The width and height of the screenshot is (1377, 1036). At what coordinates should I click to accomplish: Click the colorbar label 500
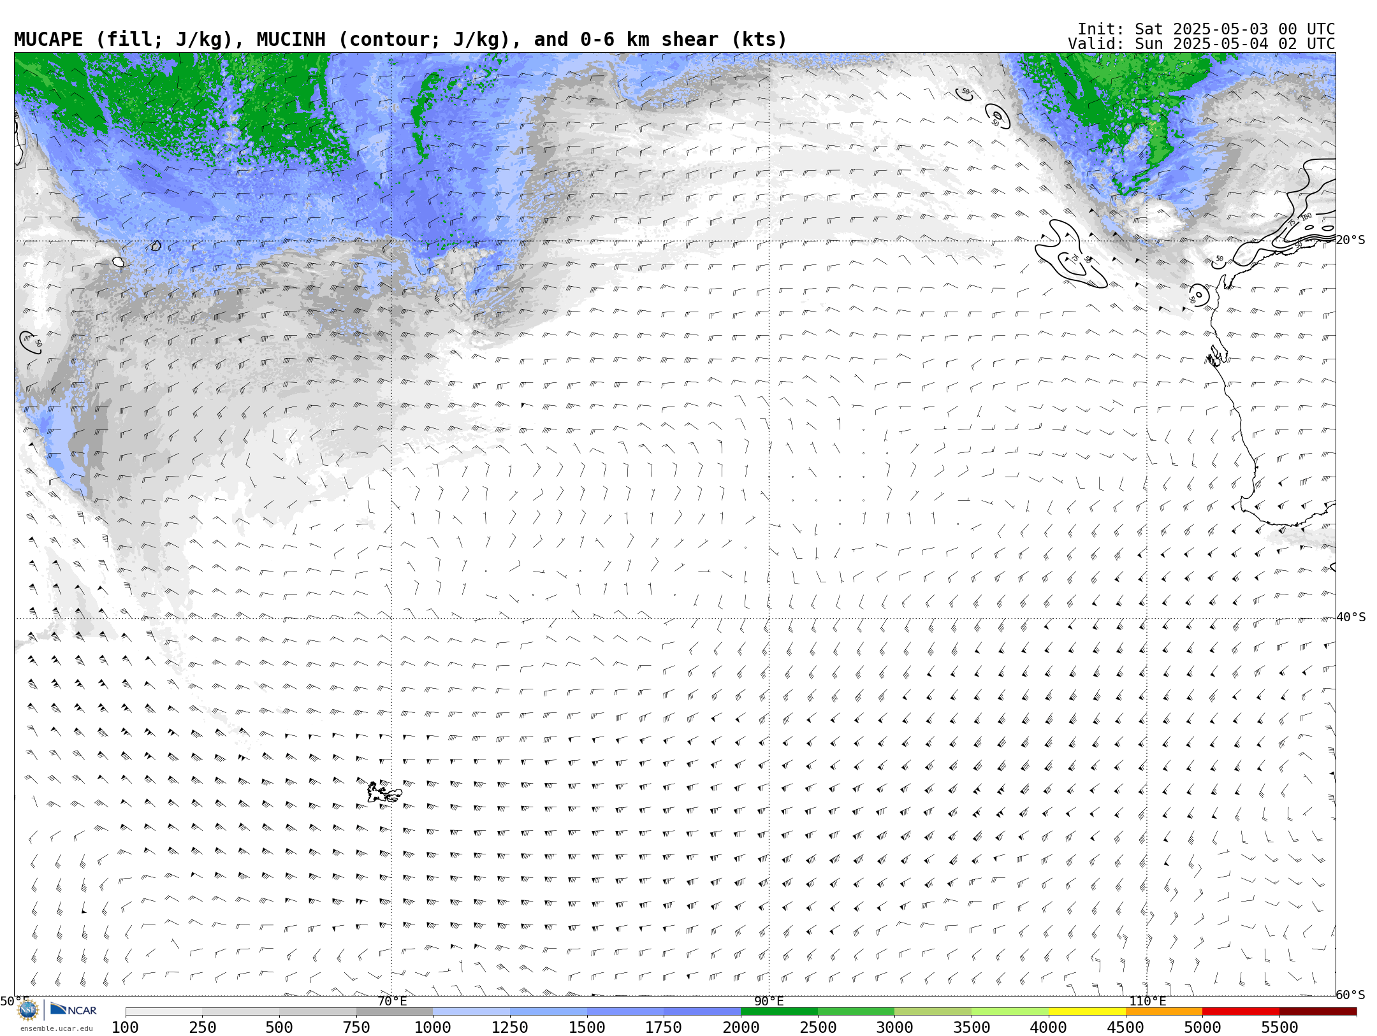tap(279, 1028)
